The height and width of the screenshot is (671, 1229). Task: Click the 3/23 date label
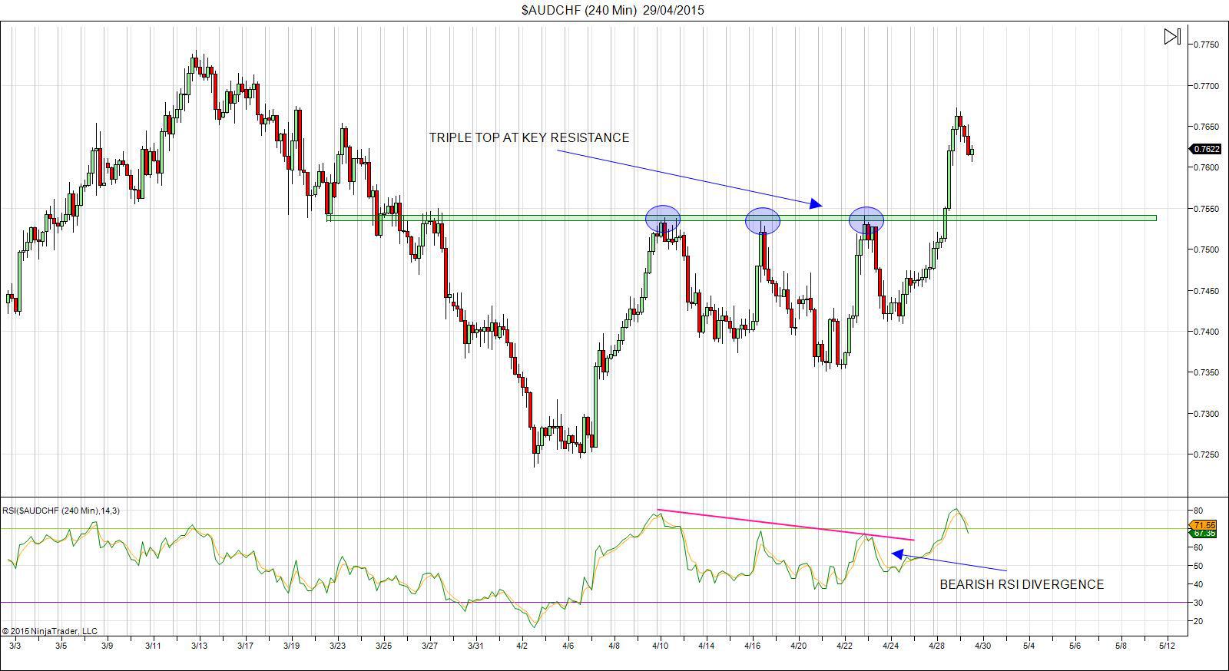(x=337, y=646)
